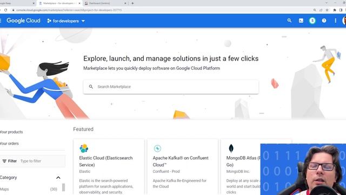Click the Featured section heading
Viewport: 346px width, 195px height.
(83, 129)
